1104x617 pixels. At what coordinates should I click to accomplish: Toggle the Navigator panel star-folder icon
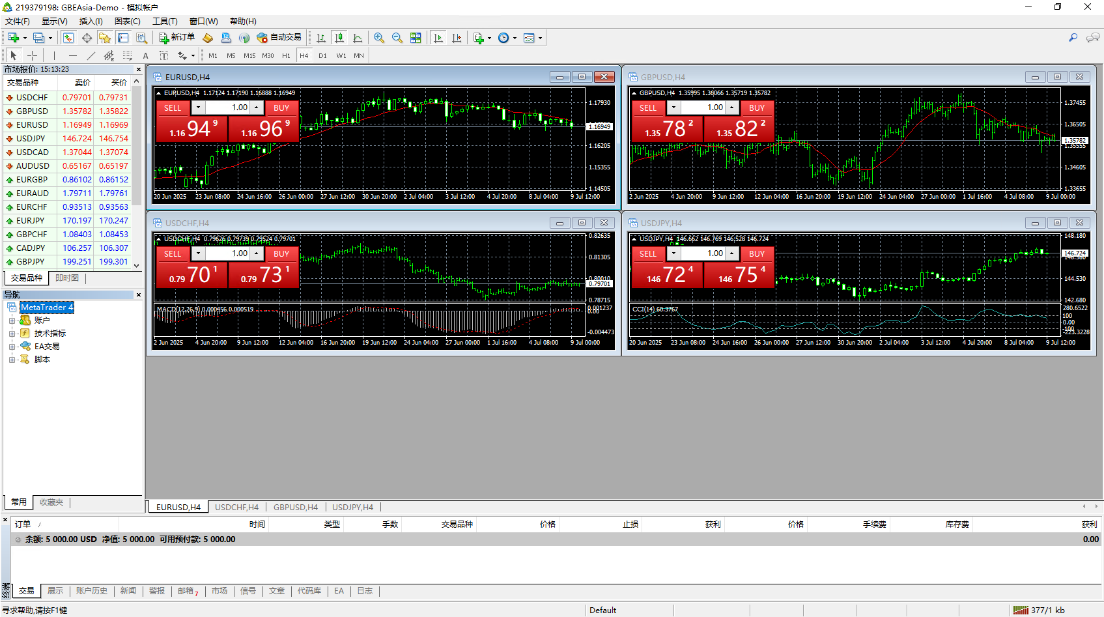pos(105,38)
